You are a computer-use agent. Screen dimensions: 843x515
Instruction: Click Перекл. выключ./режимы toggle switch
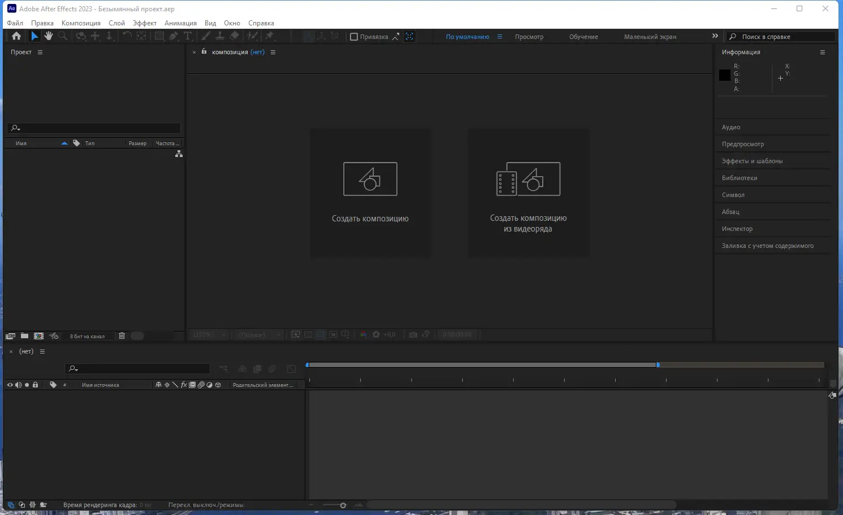pyautogui.click(x=207, y=504)
